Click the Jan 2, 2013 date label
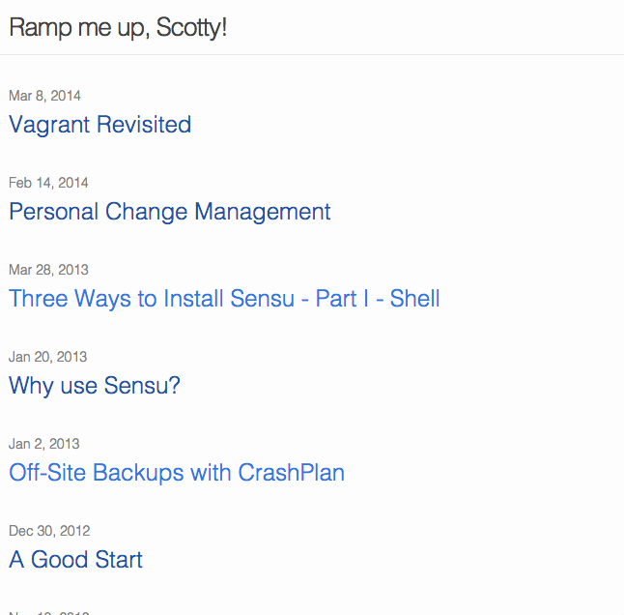Viewport: 624px width, 615px height. pyautogui.click(x=44, y=444)
